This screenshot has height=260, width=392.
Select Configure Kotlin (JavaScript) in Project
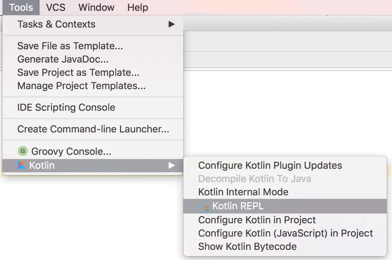285,233
